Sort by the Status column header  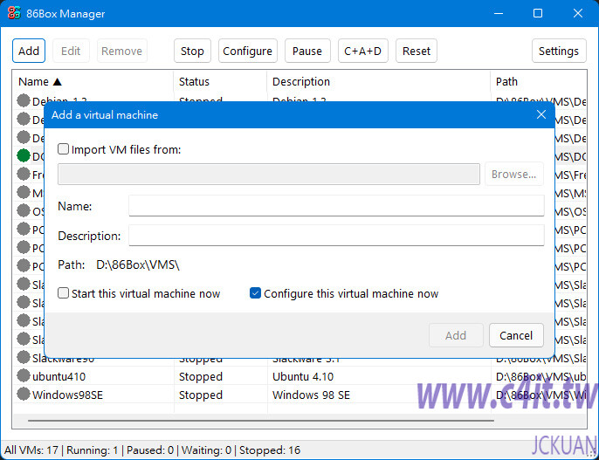point(220,82)
